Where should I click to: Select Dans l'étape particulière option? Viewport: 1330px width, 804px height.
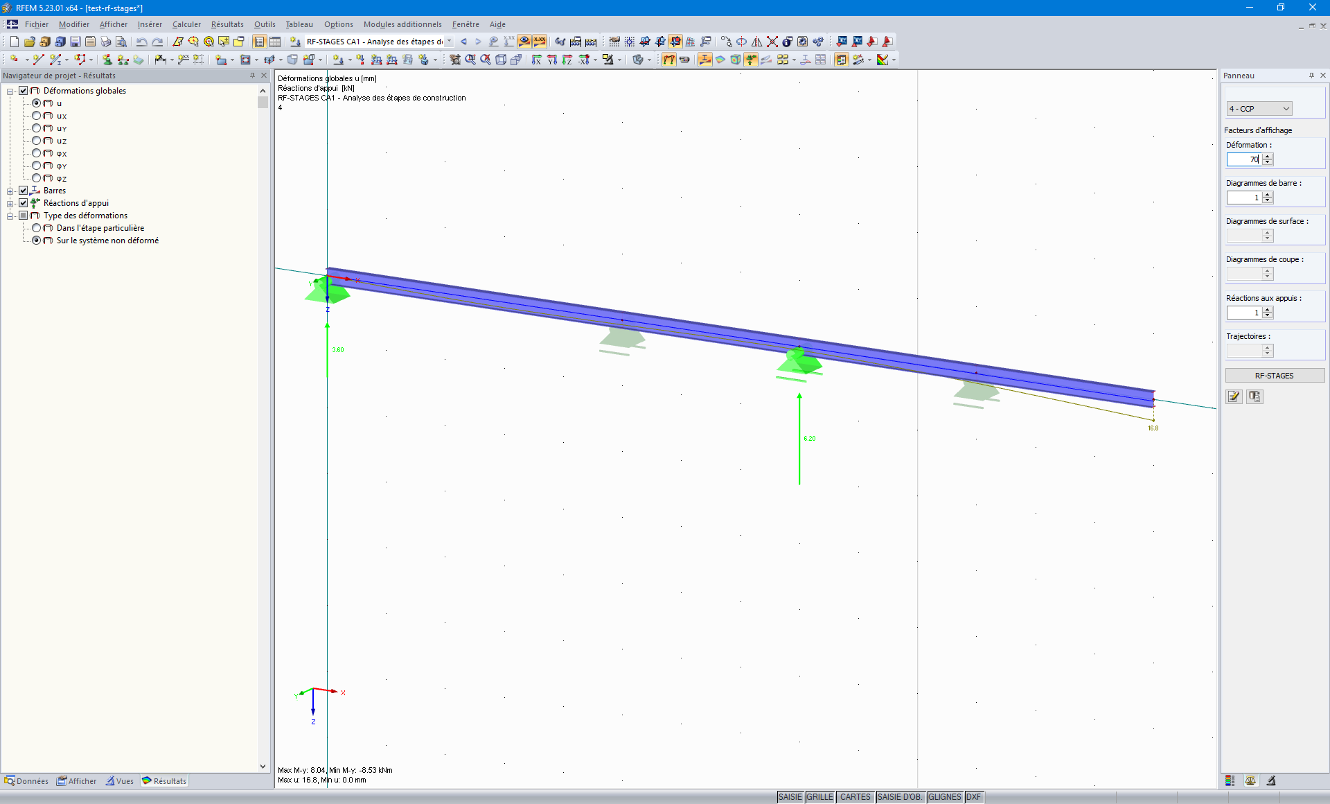pyautogui.click(x=37, y=228)
